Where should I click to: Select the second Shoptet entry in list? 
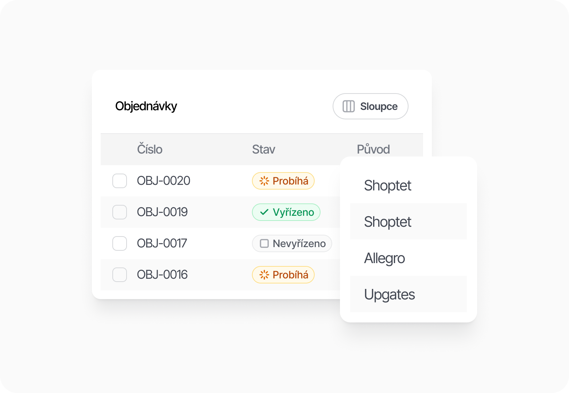pos(388,222)
